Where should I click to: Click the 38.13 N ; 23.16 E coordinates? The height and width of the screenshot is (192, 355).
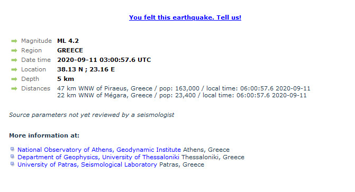[x=86, y=69]
